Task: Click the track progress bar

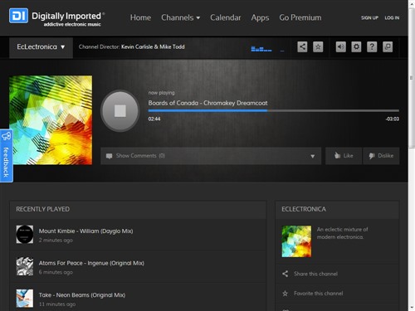Action: pos(274,110)
